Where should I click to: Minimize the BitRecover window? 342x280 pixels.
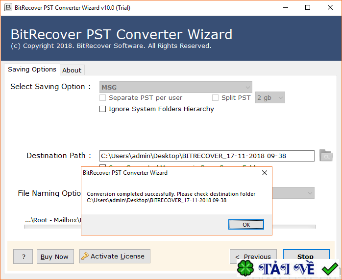click(x=286, y=8)
